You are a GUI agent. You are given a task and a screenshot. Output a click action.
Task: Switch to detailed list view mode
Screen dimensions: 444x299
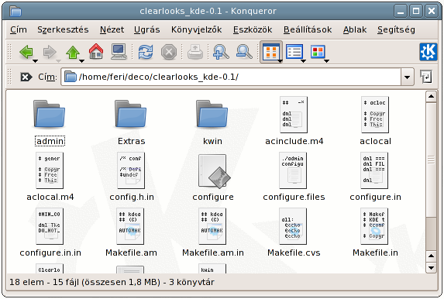coord(294,52)
